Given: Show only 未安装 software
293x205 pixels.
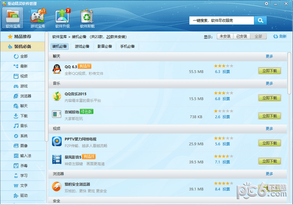Looking at the screenshot, I should pos(225,37).
